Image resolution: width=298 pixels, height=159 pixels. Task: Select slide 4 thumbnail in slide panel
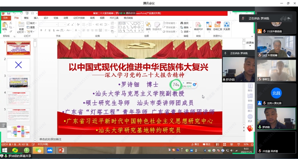(x=19, y=98)
